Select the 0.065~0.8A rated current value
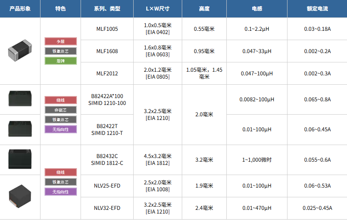The height and width of the screenshot is (220, 347). pyautogui.click(x=317, y=100)
